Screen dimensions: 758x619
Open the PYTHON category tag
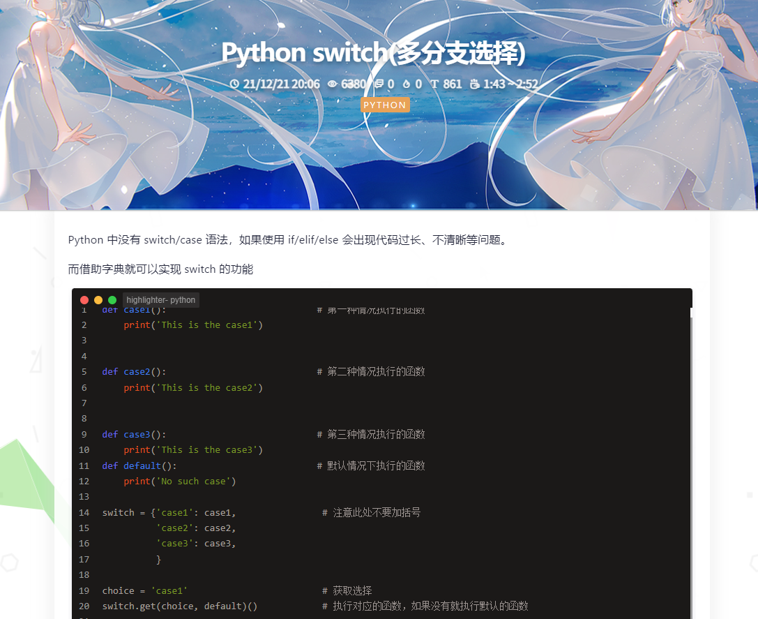click(385, 105)
